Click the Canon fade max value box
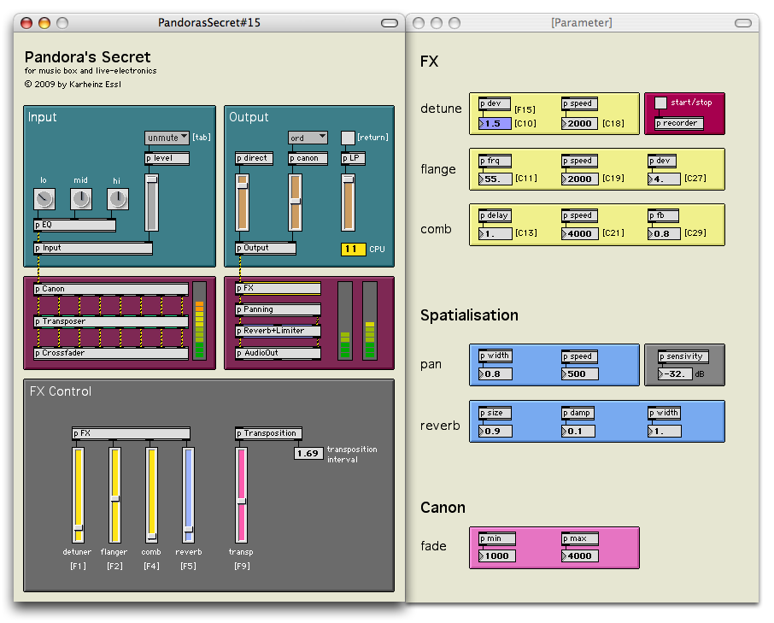This screenshot has height=623, width=774. coord(579,555)
